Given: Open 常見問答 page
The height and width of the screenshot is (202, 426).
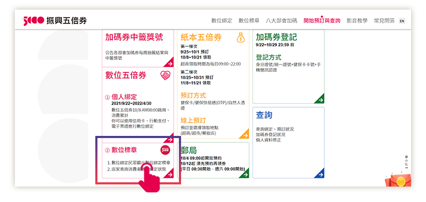Looking at the screenshot, I should 384,21.
